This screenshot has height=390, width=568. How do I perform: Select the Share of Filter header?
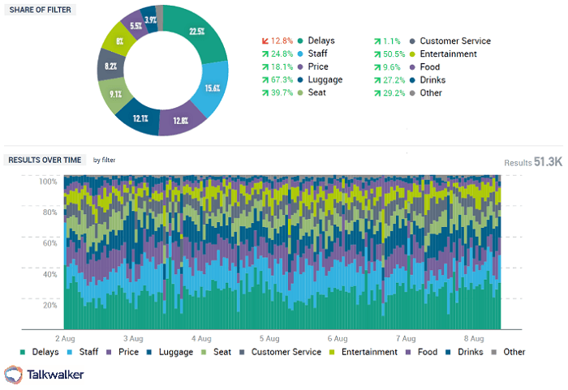pyautogui.click(x=40, y=9)
